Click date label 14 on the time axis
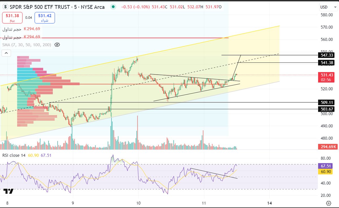339x208 pixels. pos(269,203)
